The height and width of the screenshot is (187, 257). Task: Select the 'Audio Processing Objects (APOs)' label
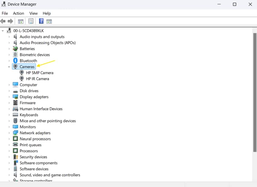[48, 43]
